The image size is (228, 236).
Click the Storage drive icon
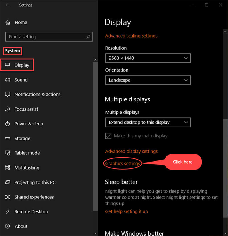coord(7,138)
